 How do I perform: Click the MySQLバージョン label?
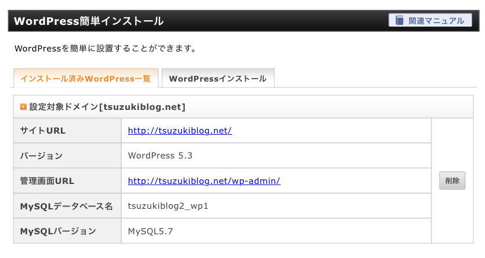[58, 231]
